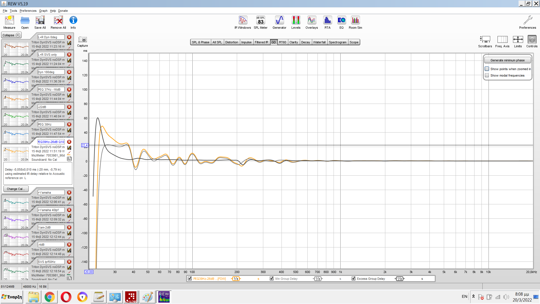Click the +Yamaha measurement name field

pyautogui.click(x=51, y=193)
